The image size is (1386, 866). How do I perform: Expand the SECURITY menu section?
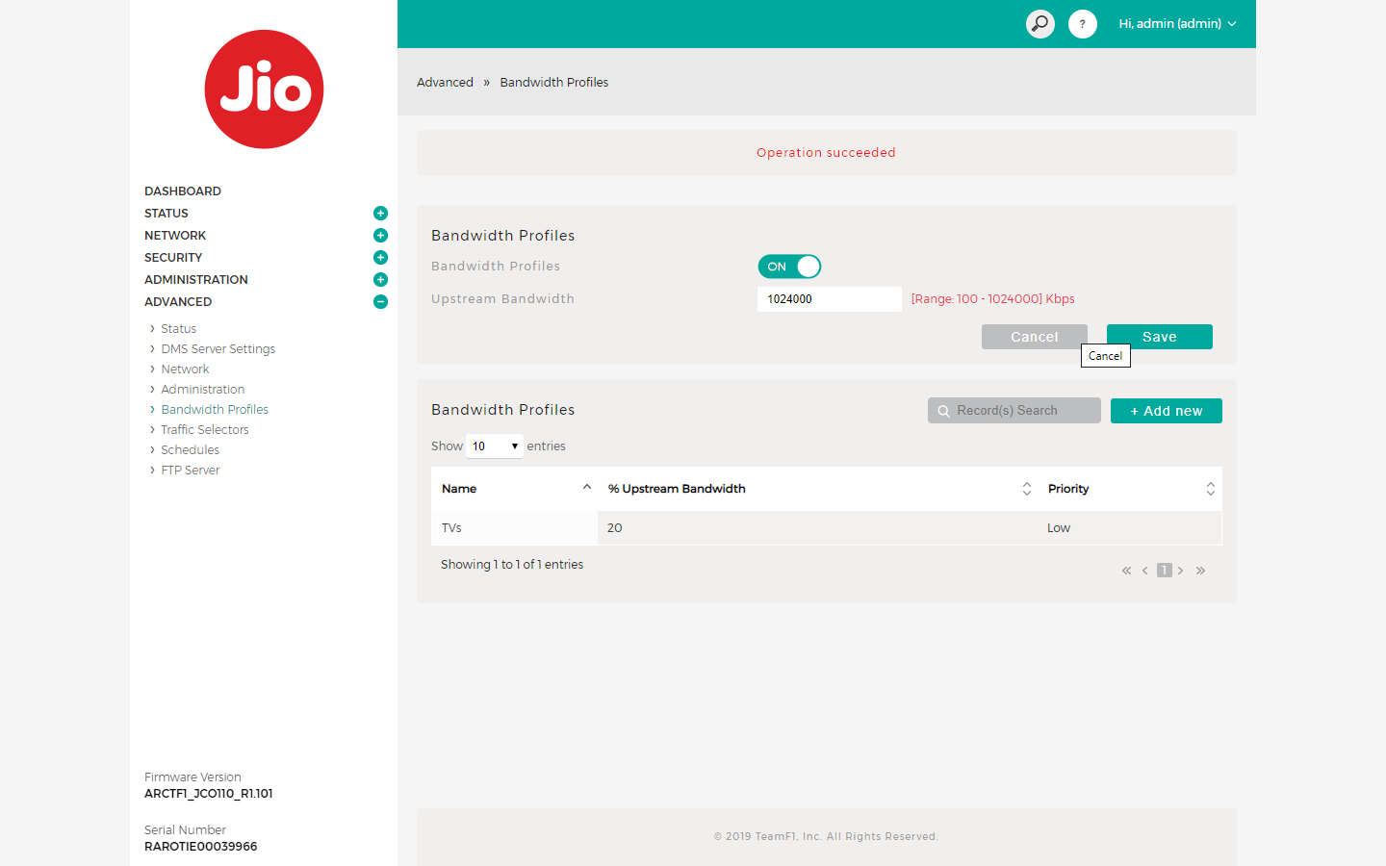click(380, 258)
